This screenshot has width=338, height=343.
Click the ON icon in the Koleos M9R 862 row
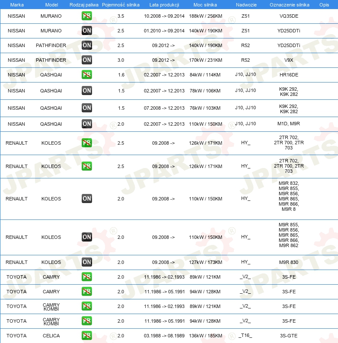pyautogui.click(x=87, y=237)
